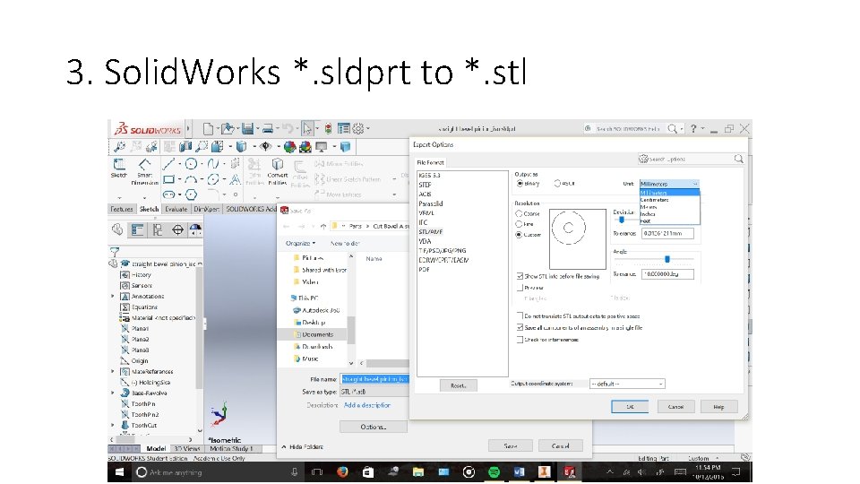Select the ASCII output radio button
Viewport: 860px width, 484px height.
point(557,184)
